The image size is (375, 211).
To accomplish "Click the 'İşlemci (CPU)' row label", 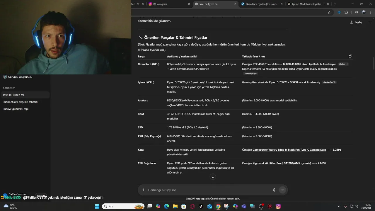I will pyautogui.click(x=146, y=82).
